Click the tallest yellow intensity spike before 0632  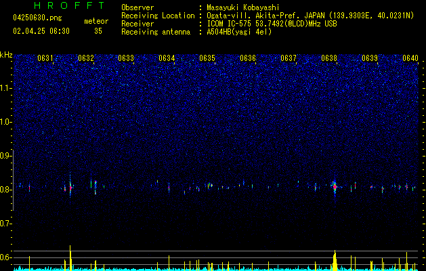point(70,258)
